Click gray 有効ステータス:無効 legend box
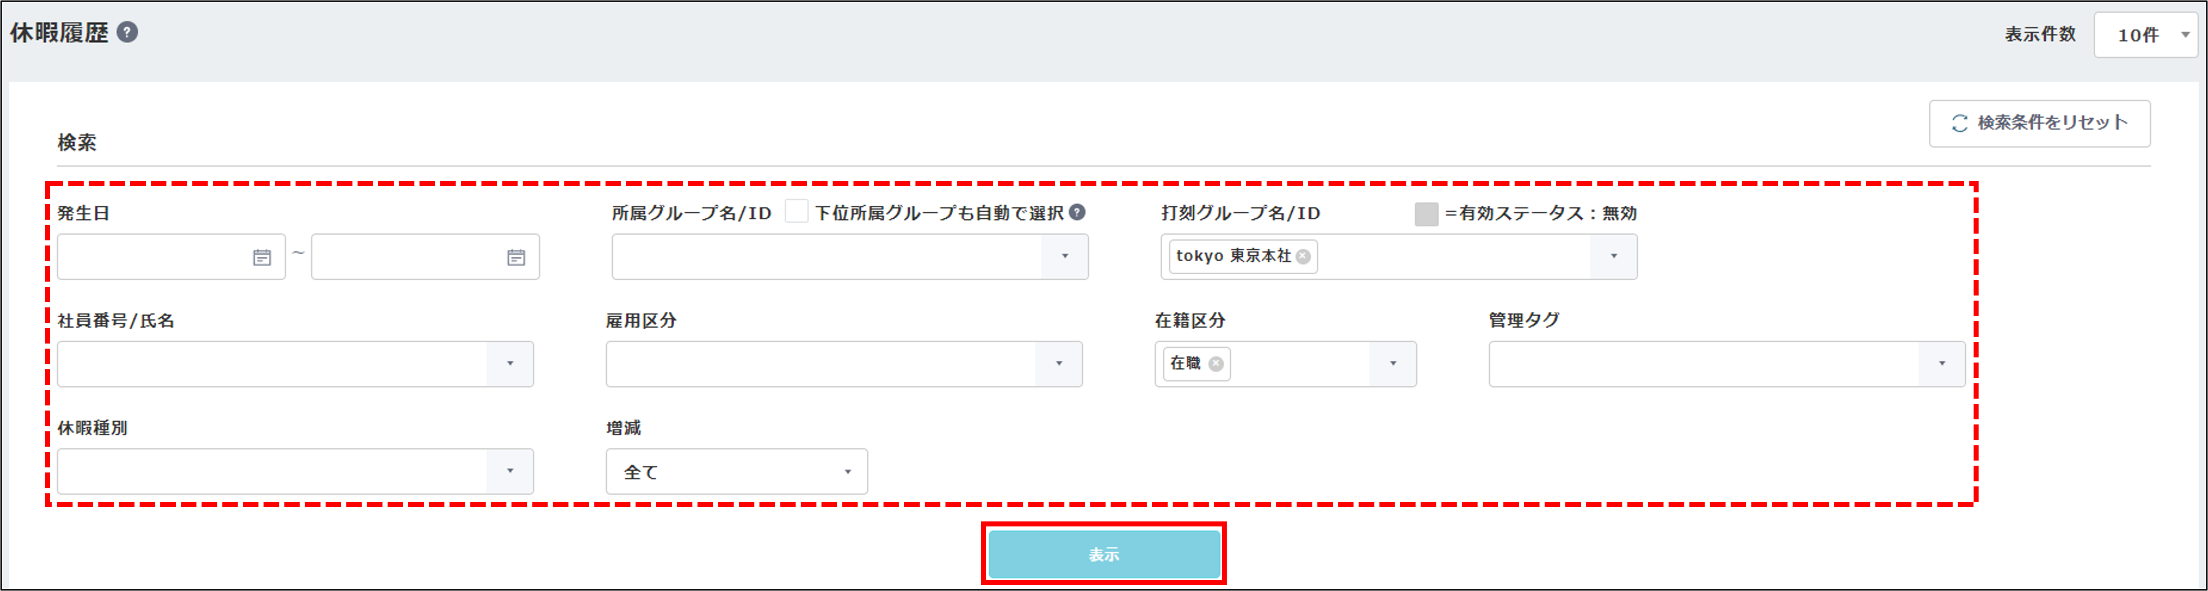This screenshot has width=2208, height=591. point(1426,213)
